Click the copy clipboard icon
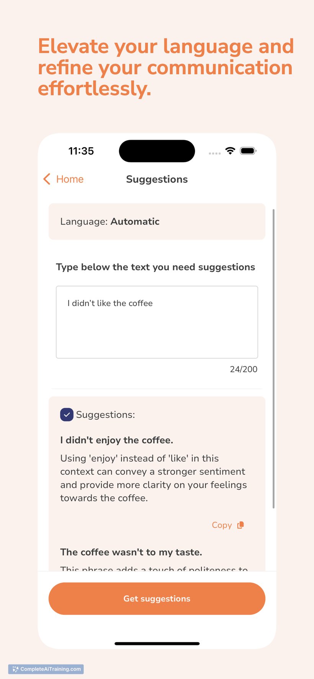The width and height of the screenshot is (314, 679). pyautogui.click(x=240, y=525)
